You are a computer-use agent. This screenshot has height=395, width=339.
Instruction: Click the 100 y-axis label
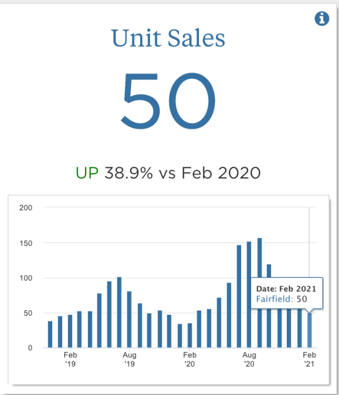tap(26, 278)
